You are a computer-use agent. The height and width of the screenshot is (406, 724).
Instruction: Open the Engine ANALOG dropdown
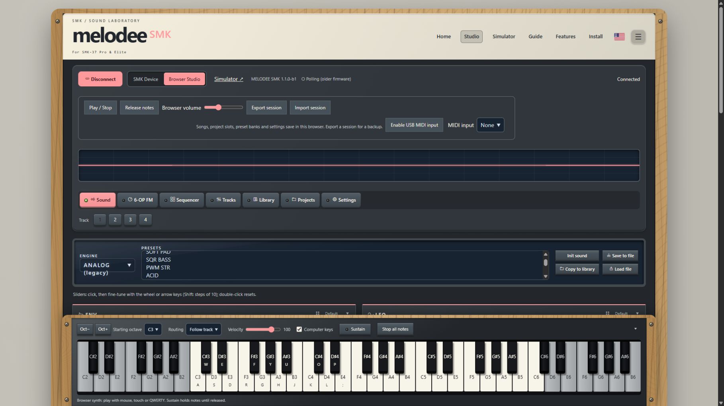pyautogui.click(x=107, y=265)
